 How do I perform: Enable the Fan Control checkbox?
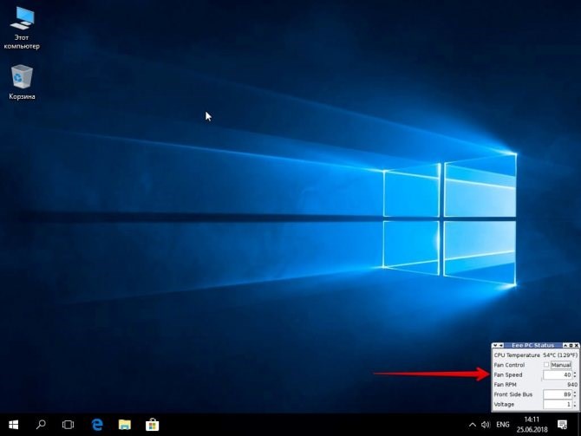coord(546,365)
